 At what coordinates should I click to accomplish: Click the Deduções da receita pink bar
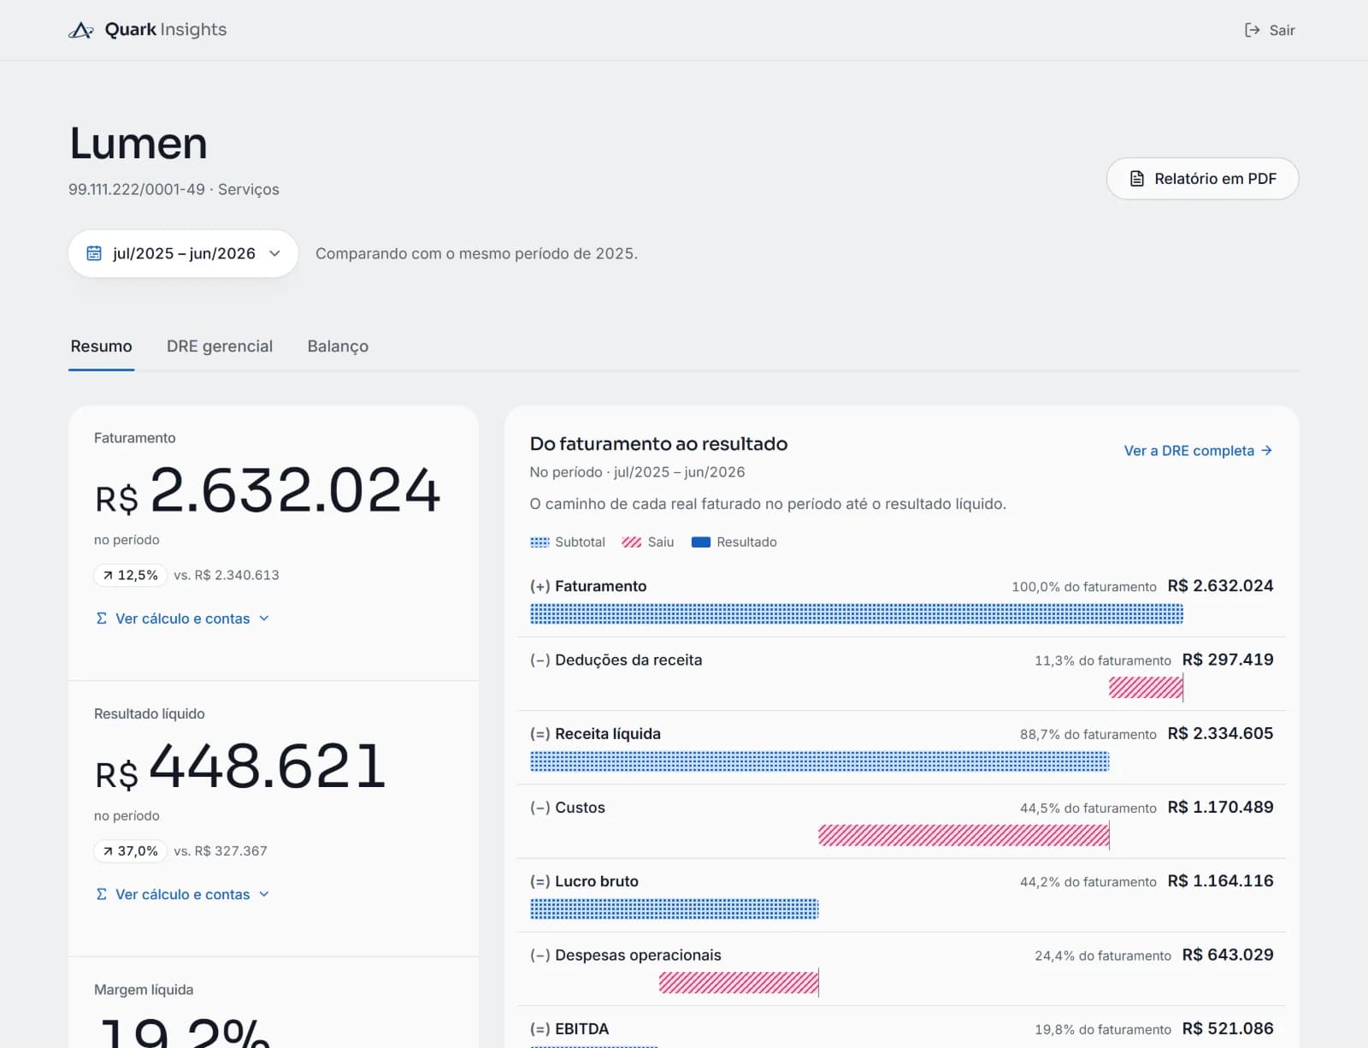pos(1146,687)
